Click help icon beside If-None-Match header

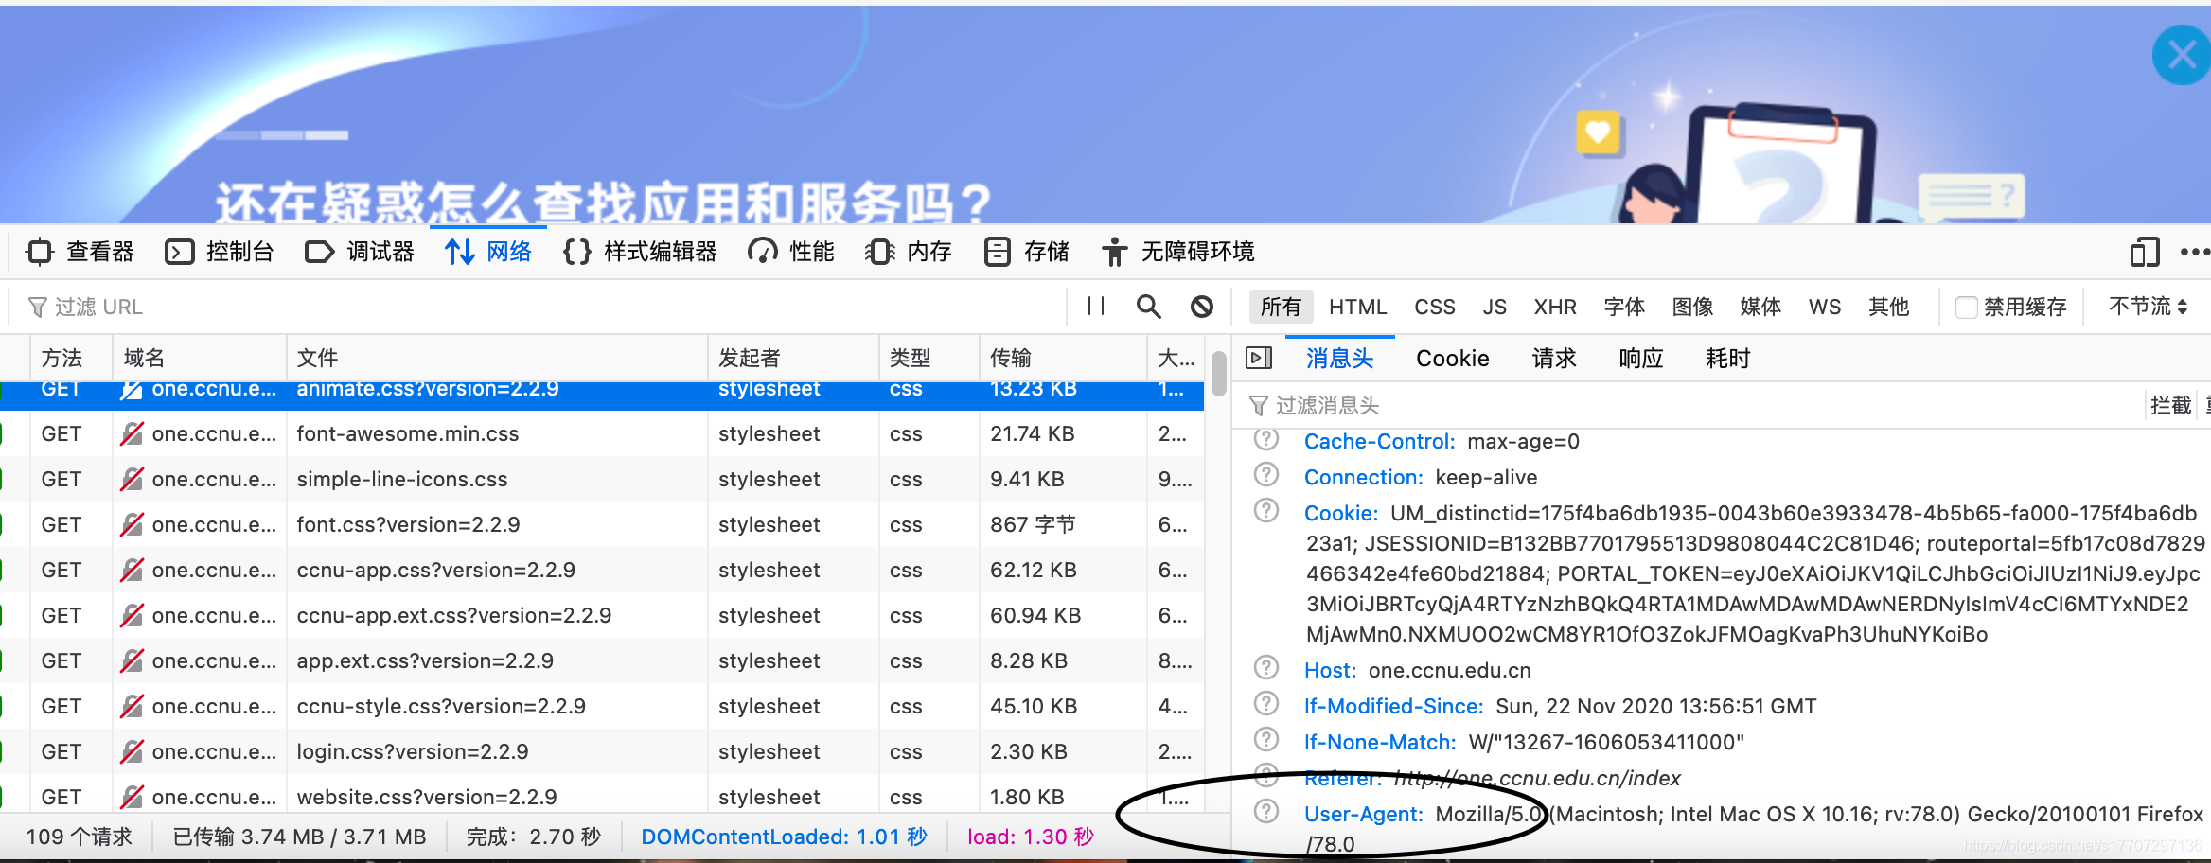click(x=1266, y=741)
